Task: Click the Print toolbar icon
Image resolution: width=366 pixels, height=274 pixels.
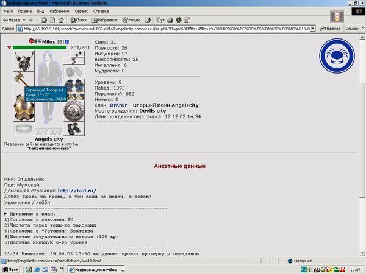Action: coord(170,20)
